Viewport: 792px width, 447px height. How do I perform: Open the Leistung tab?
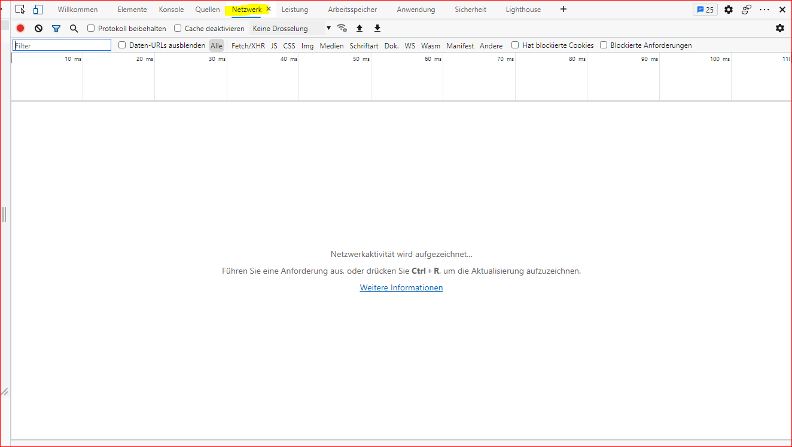(295, 10)
